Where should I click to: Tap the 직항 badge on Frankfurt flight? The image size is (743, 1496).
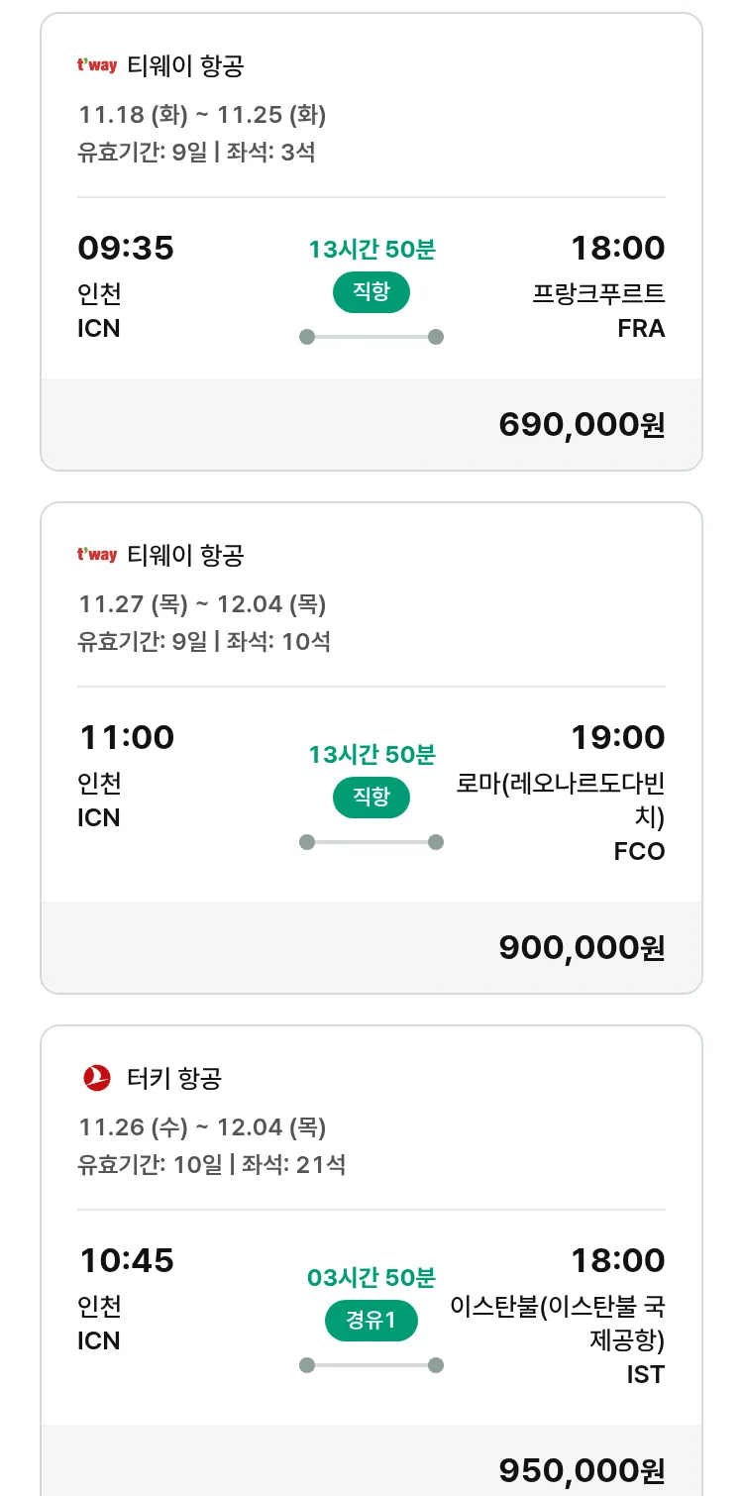tap(371, 292)
